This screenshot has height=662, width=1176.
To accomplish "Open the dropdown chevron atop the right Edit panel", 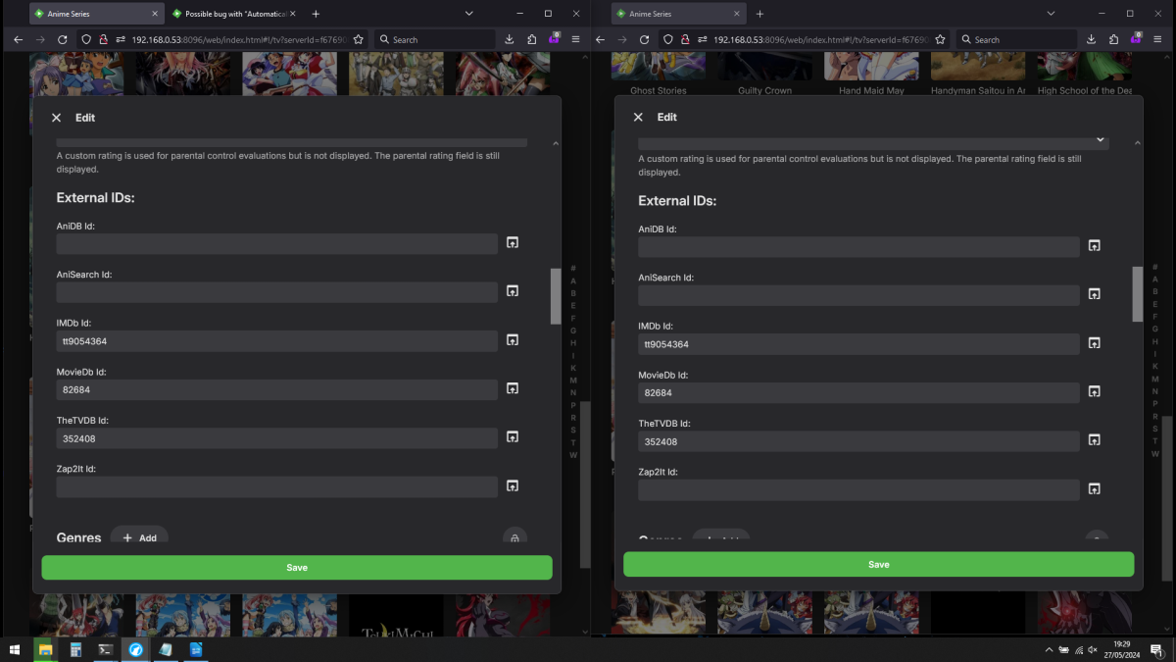I will coord(1100,139).
